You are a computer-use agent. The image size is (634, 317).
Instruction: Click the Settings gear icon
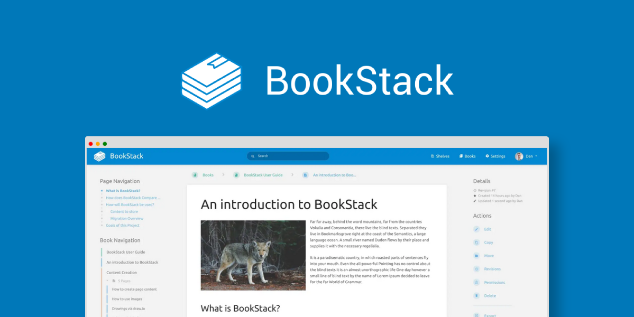tap(488, 156)
